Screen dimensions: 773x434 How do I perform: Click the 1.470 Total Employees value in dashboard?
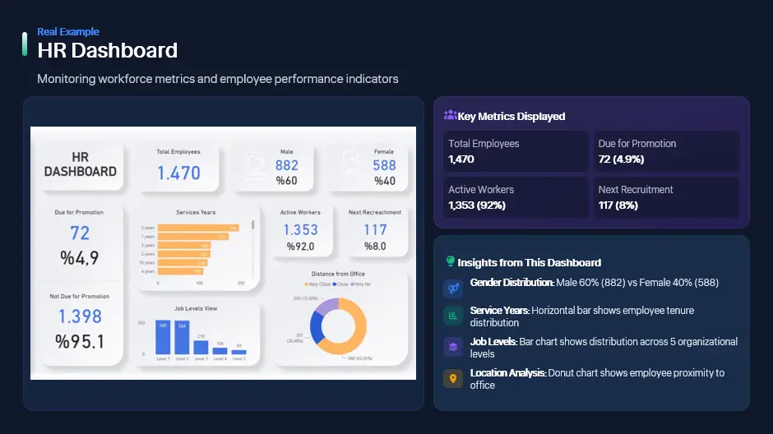tap(178, 173)
